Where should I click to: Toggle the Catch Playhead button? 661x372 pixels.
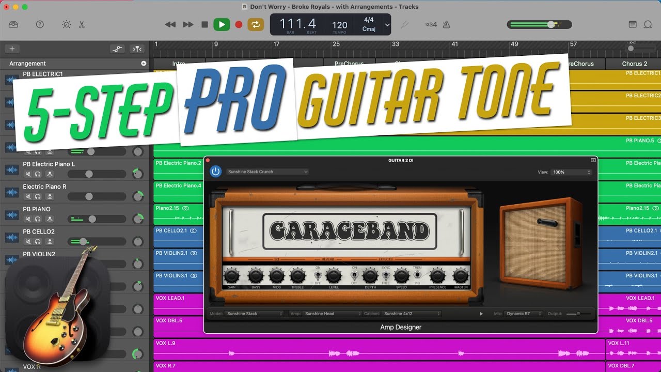[137, 49]
